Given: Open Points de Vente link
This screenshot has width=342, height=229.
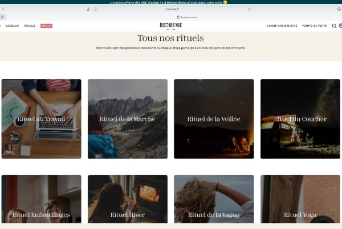Looking at the screenshot, I should pyautogui.click(x=315, y=26).
